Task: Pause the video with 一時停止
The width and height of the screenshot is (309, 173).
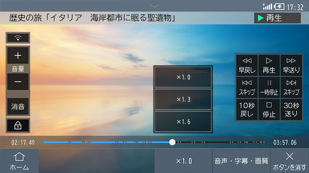Action: (269, 88)
